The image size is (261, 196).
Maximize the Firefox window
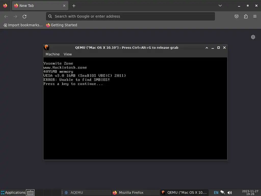click(x=248, y=6)
